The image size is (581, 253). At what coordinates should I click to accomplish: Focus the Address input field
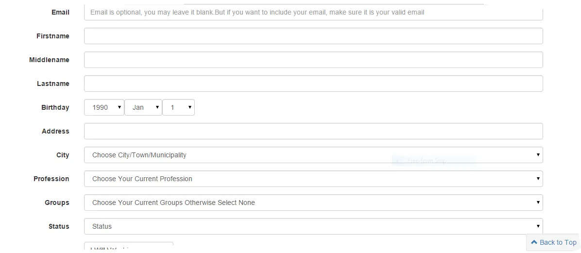click(313, 131)
